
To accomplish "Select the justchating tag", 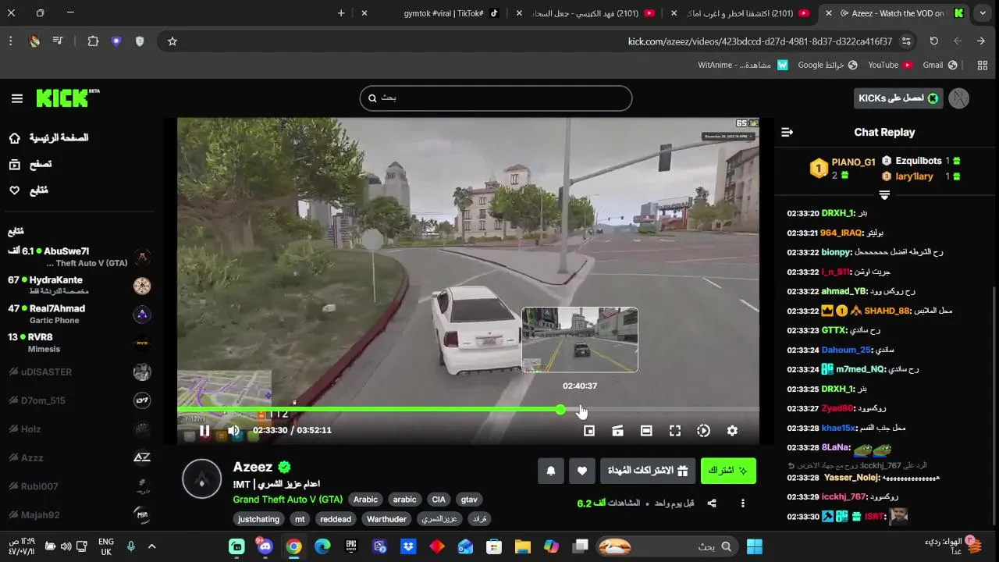I will click(258, 519).
